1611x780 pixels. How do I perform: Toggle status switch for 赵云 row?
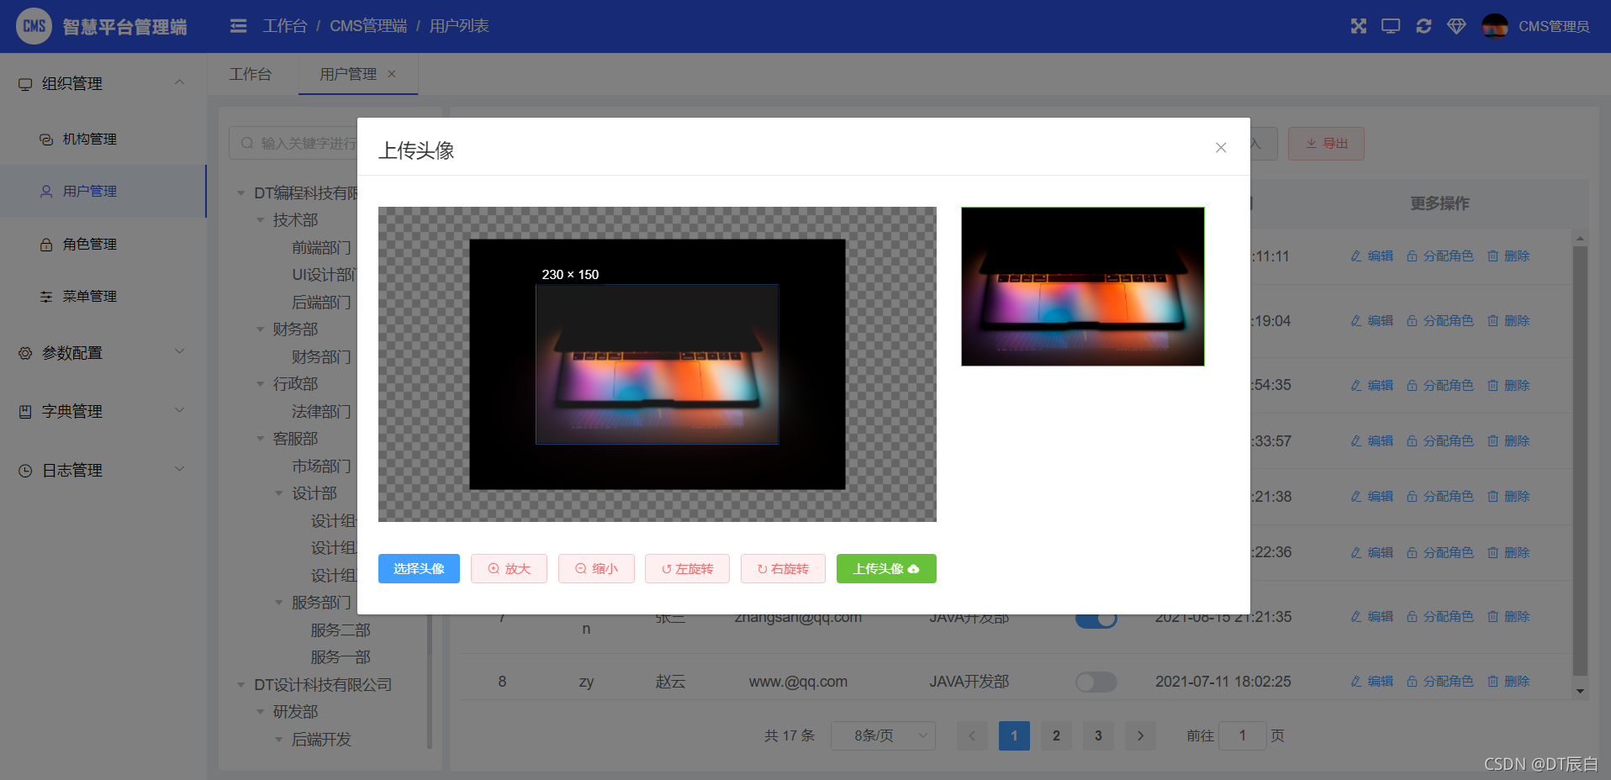1096,682
